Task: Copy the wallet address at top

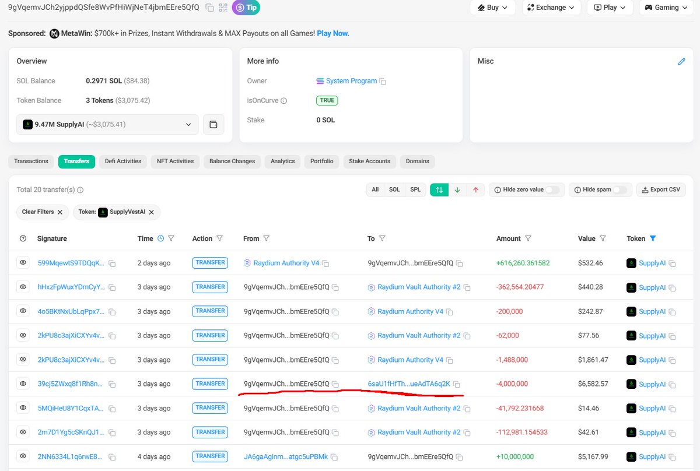Action: click(x=209, y=8)
